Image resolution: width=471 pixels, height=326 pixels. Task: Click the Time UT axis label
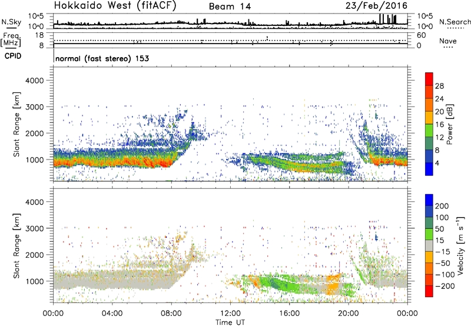point(230,322)
